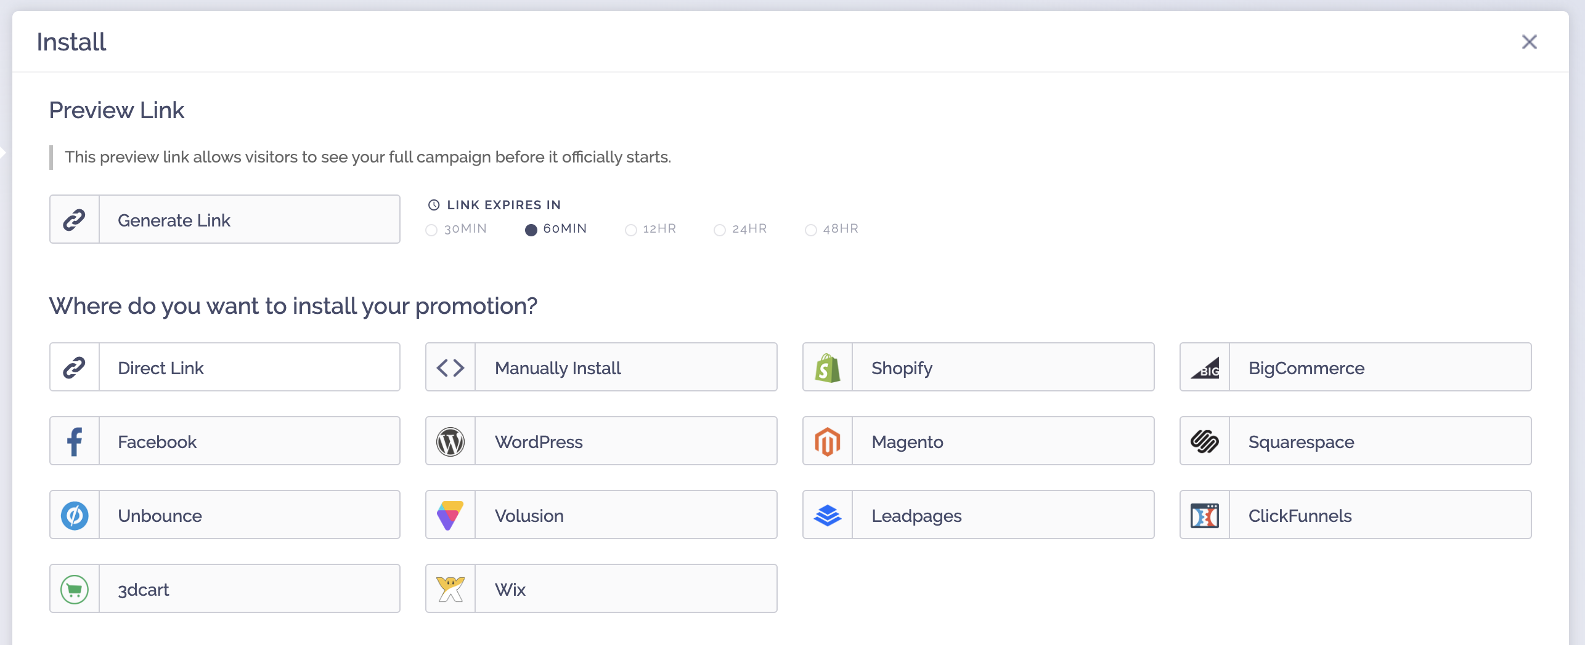
Task: Click the ClickFunnels logo icon
Action: [x=1205, y=515]
